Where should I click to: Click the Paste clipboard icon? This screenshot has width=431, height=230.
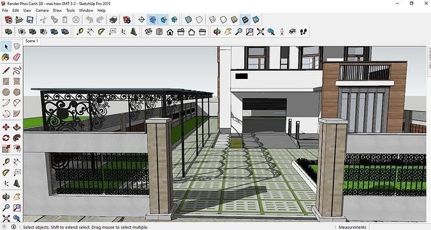(65, 20)
